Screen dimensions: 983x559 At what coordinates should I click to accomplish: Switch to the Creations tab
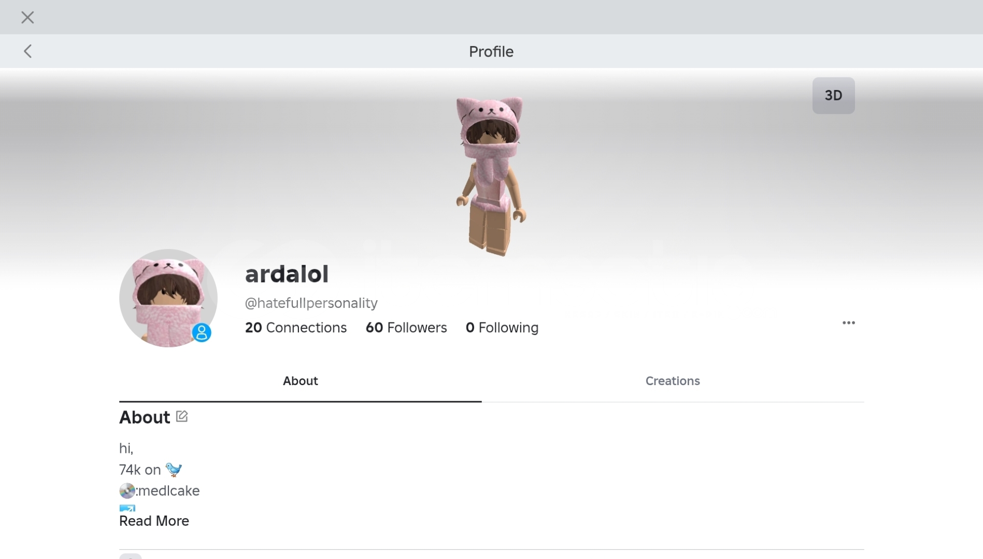pos(673,381)
